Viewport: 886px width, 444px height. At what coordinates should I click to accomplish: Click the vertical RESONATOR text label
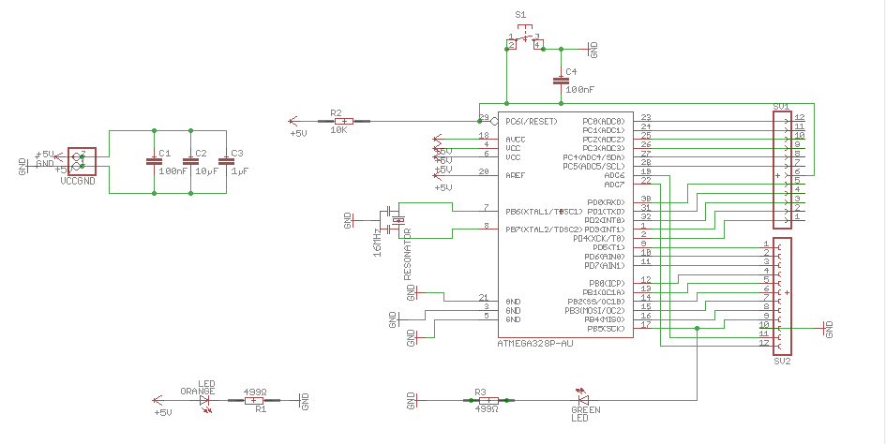coord(408,255)
